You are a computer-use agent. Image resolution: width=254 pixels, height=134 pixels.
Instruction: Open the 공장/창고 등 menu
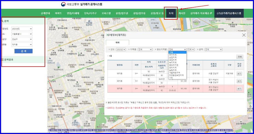click(x=157, y=13)
